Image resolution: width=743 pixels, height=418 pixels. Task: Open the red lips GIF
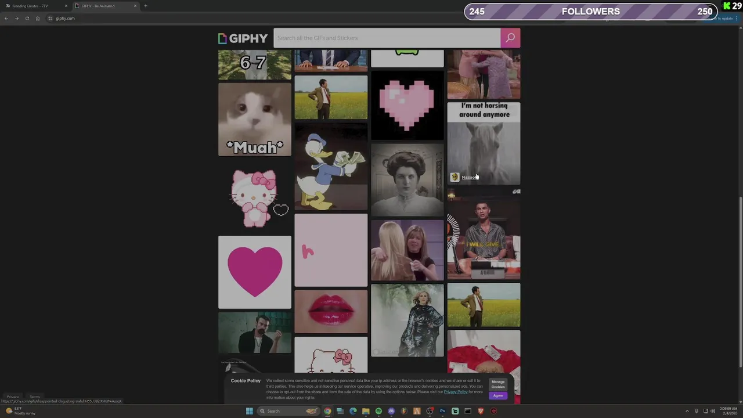pos(331,312)
